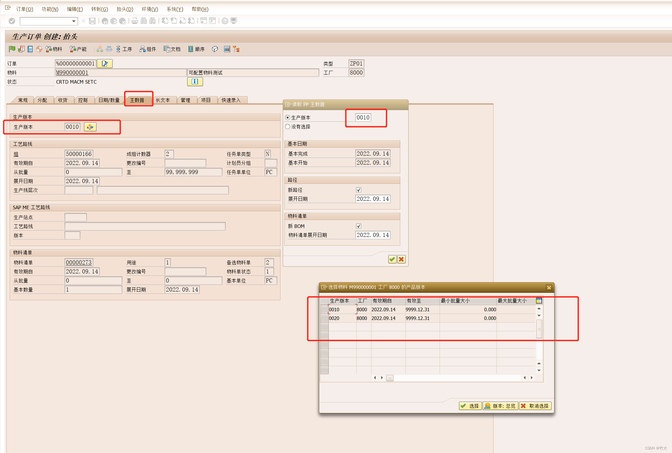Viewport: 672px width, 453px height.
Task: Click the status information icon button
Action: (195, 82)
